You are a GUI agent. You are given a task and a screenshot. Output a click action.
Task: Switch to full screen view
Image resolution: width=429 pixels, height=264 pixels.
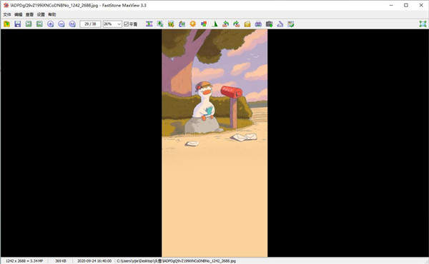423,24
